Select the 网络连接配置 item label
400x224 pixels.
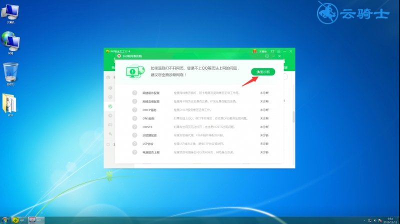coord(151,101)
